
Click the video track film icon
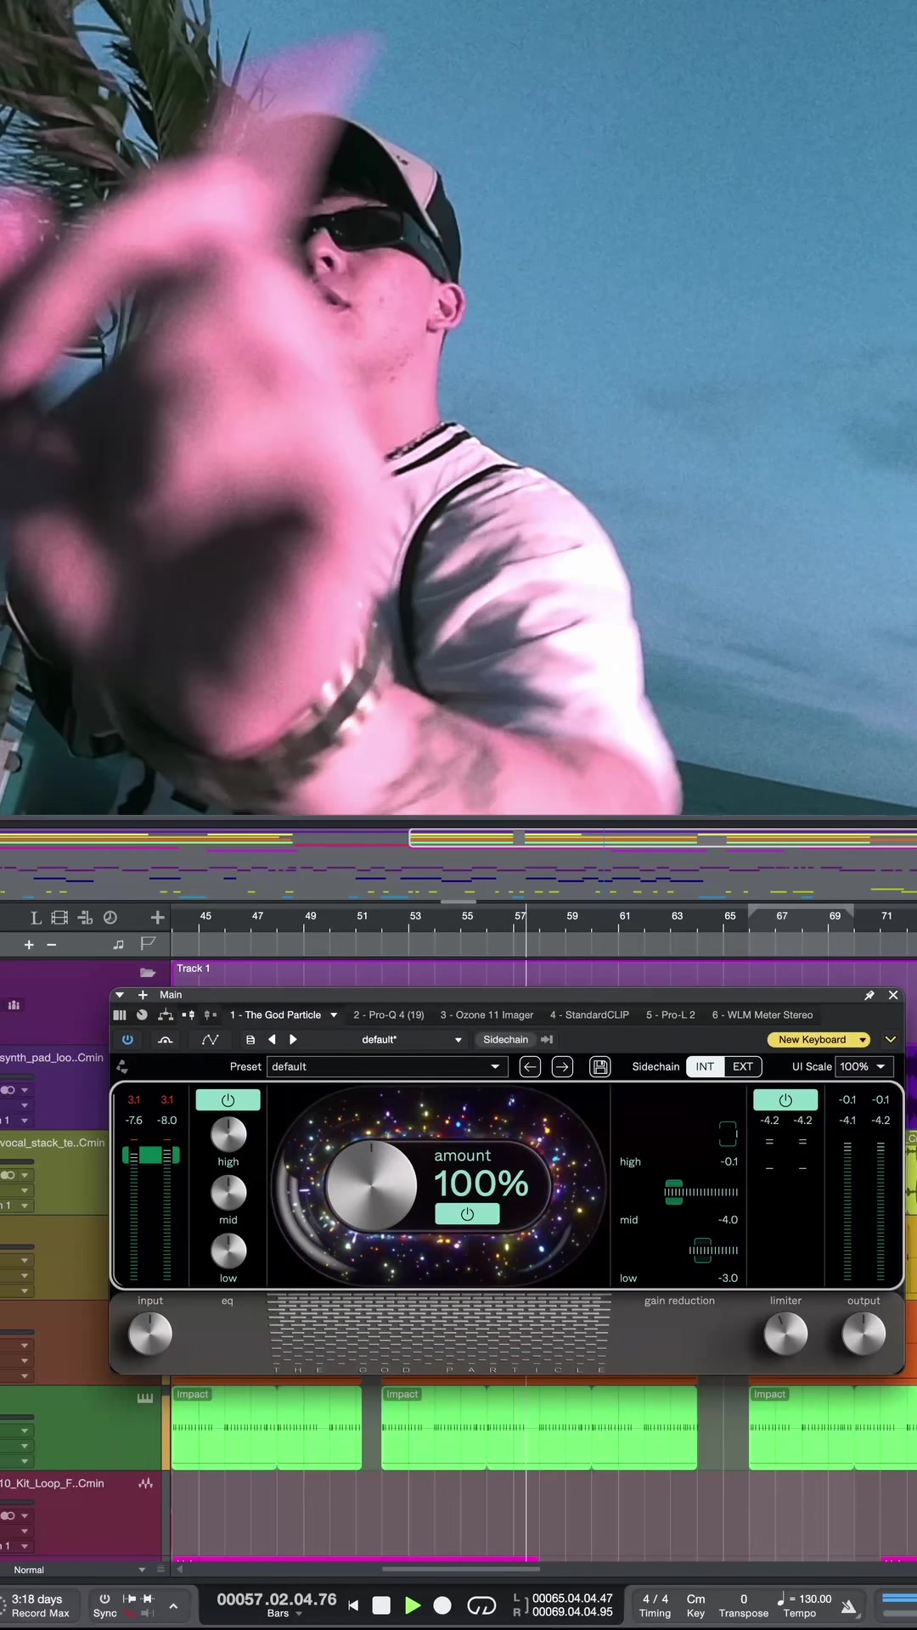click(59, 918)
